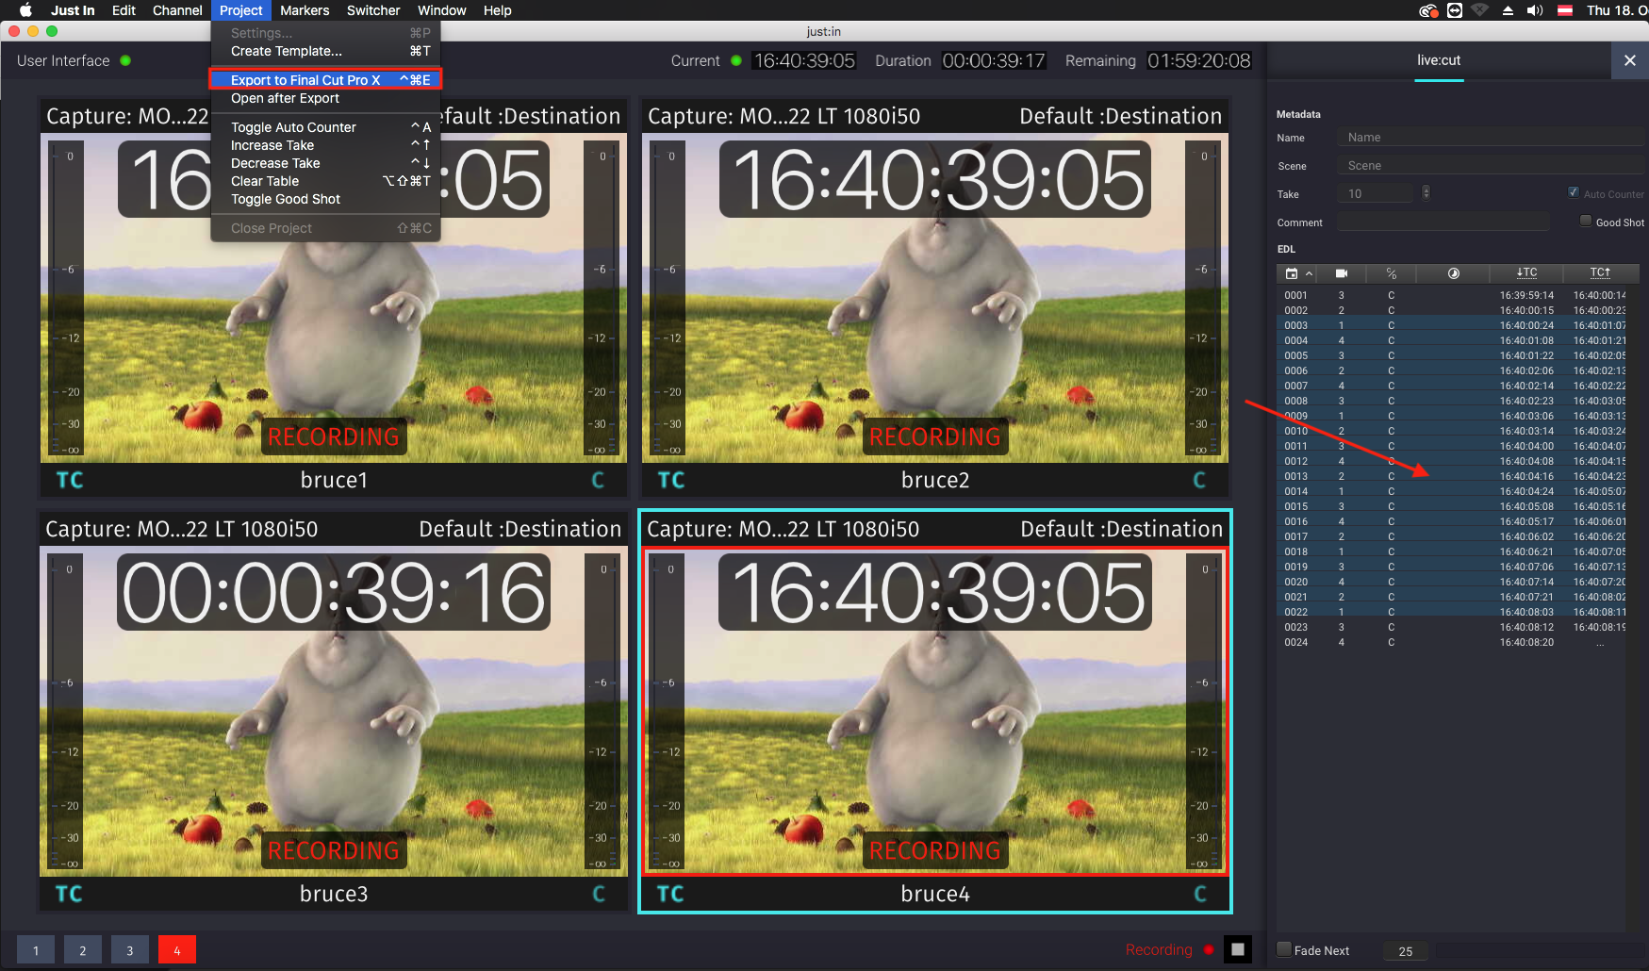Viewport: 1649px width, 971px height.
Task: Stop recording with the square stop button
Action: 1238,949
